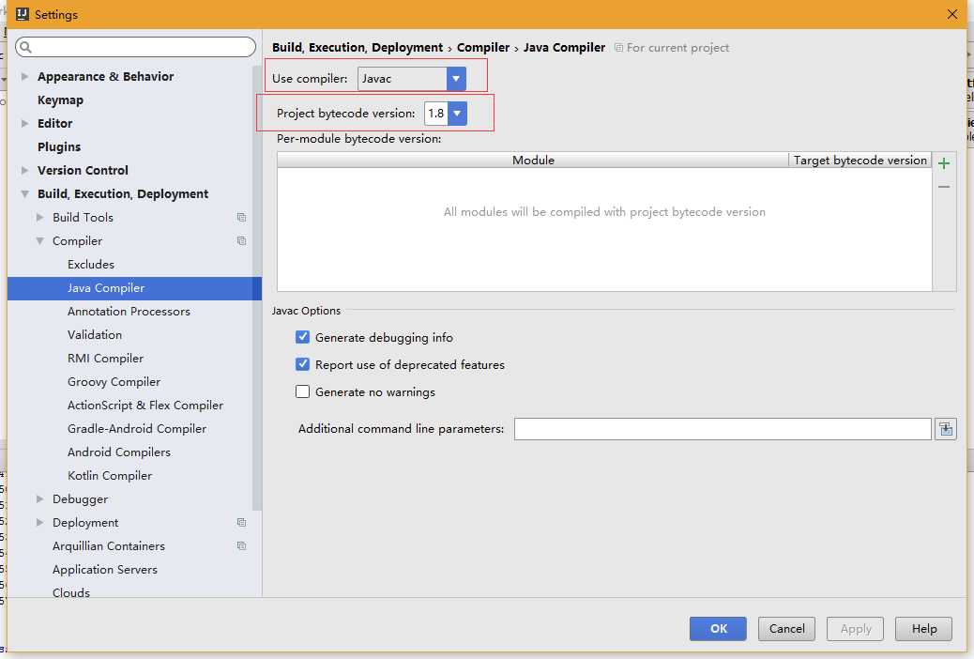Click the settings search field

click(135, 47)
